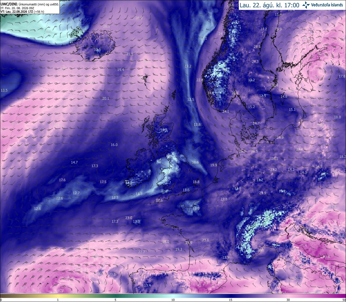Select the date label Lau. 22. ágú. kl. 17:00
The width and height of the screenshot is (346, 302).
(269, 5)
